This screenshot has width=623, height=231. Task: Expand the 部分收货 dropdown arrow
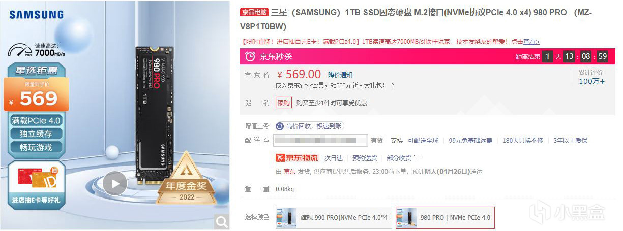(x=418, y=157)
